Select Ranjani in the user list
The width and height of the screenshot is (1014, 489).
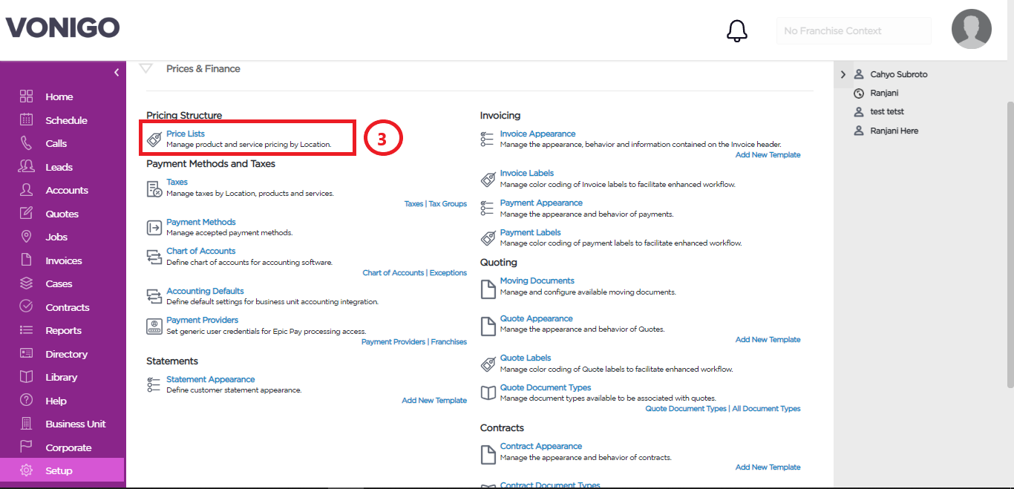[884, 93]
